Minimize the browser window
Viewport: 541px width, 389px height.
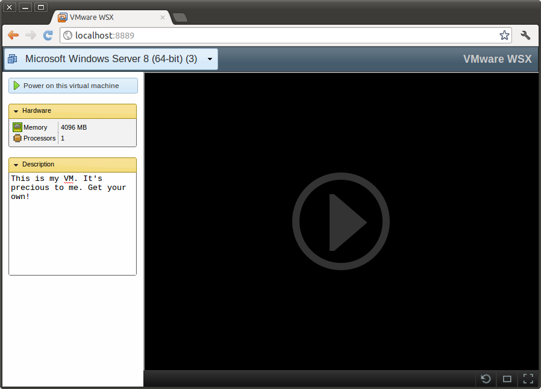tap(25, 7)
